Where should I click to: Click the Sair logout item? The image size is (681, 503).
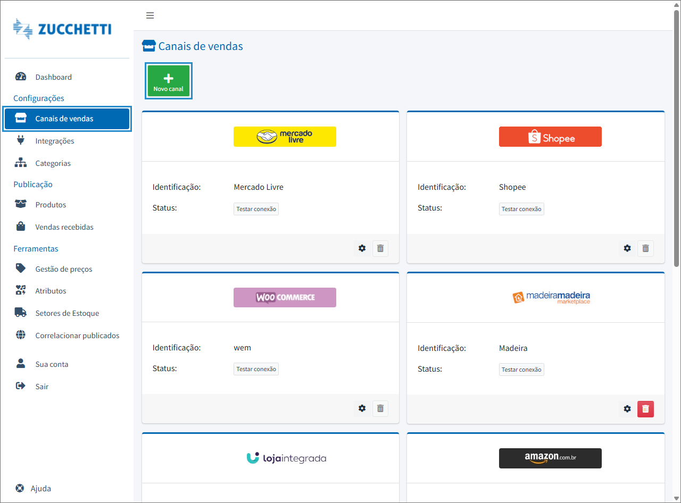41,387
